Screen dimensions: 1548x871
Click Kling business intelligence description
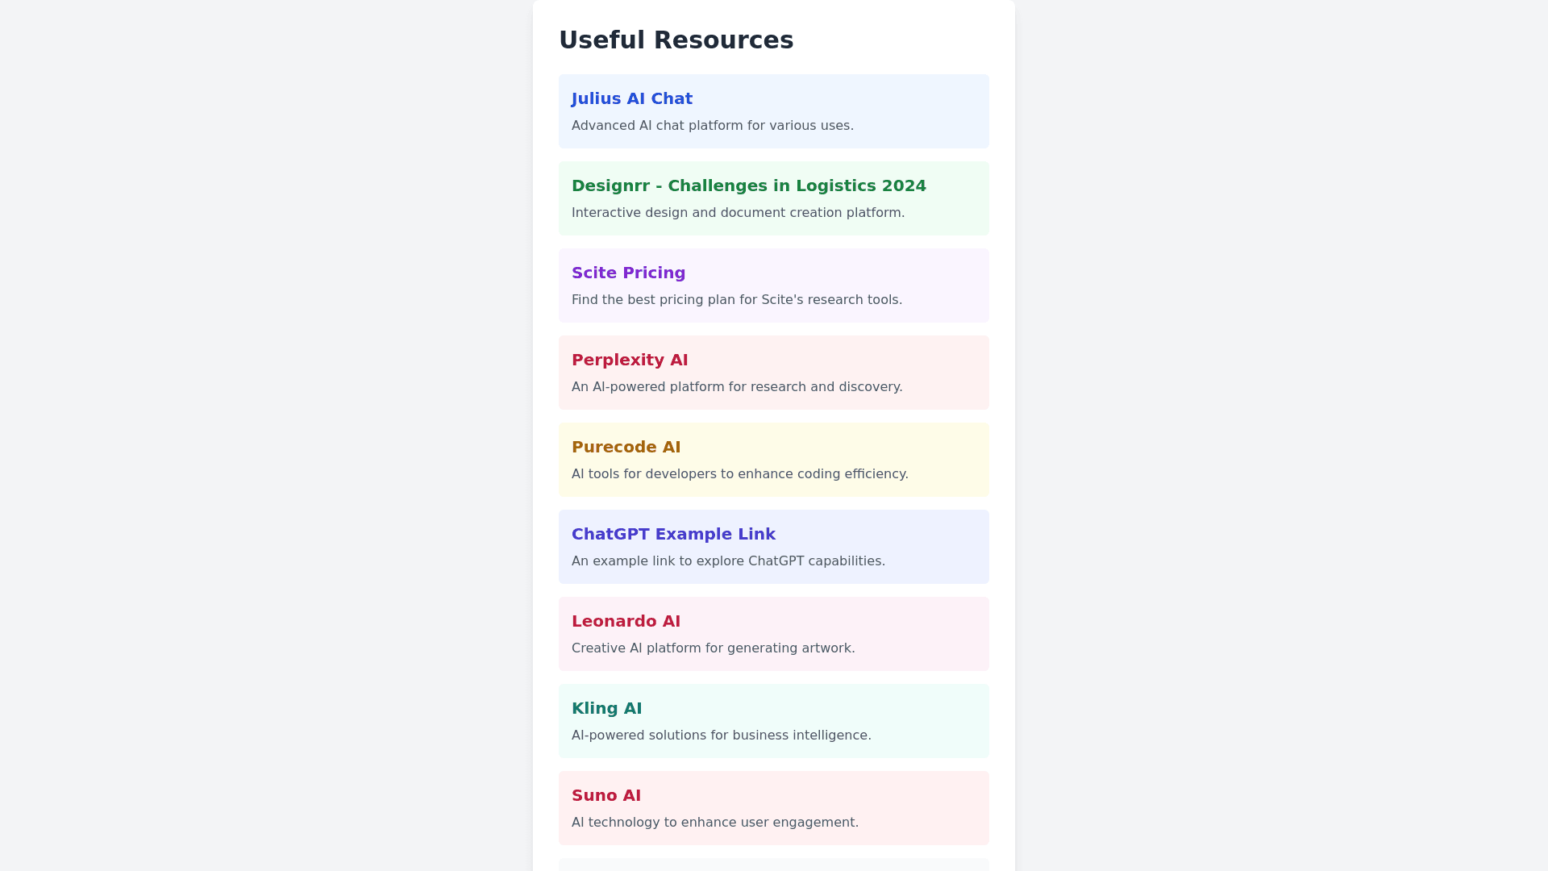pyautogui.click(x=721, y=736)
